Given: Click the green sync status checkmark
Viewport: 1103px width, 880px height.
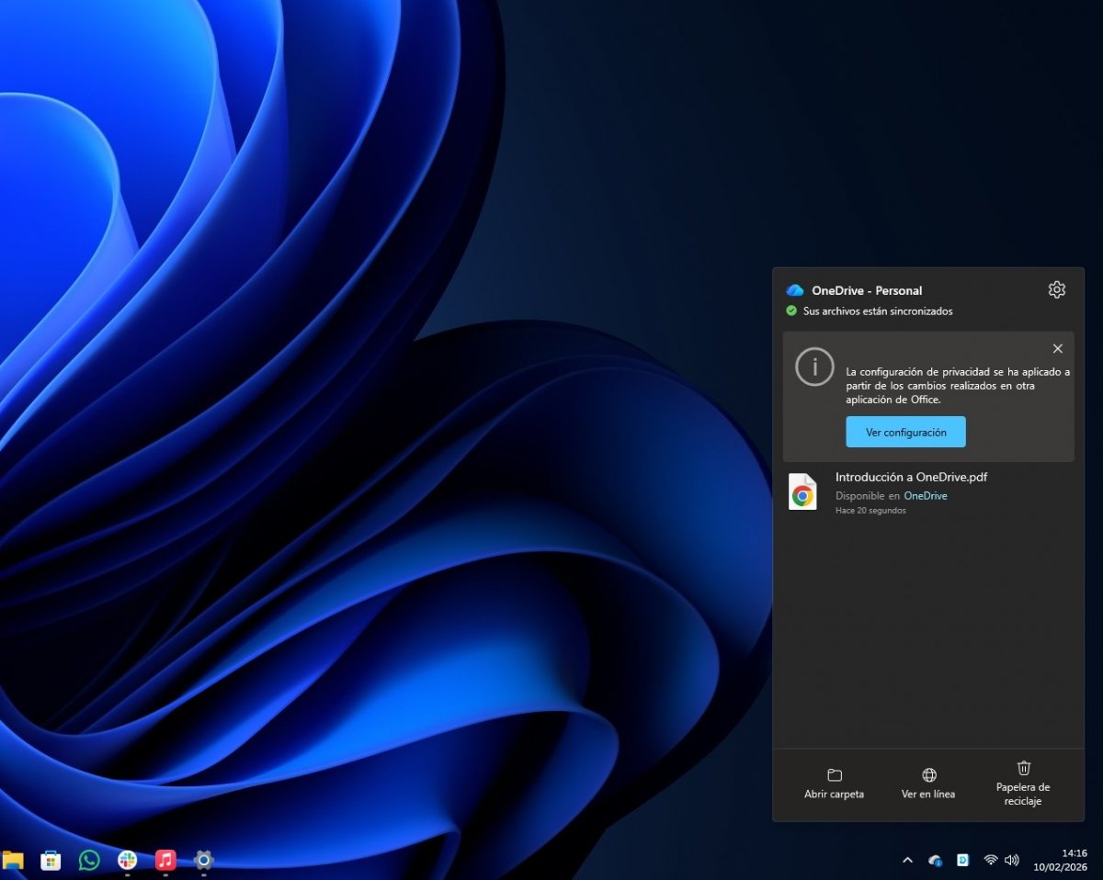Looking at the screenshot, I should tap(790, 310).
